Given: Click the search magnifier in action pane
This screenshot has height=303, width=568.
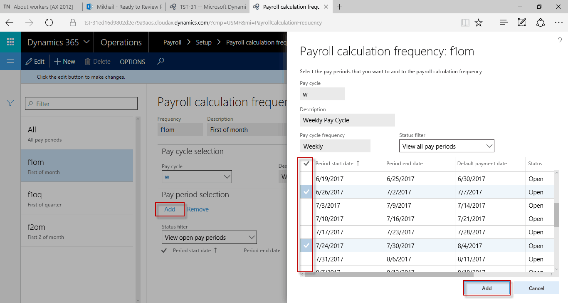Looking at the screenshot, I should (x=161, y=61).
